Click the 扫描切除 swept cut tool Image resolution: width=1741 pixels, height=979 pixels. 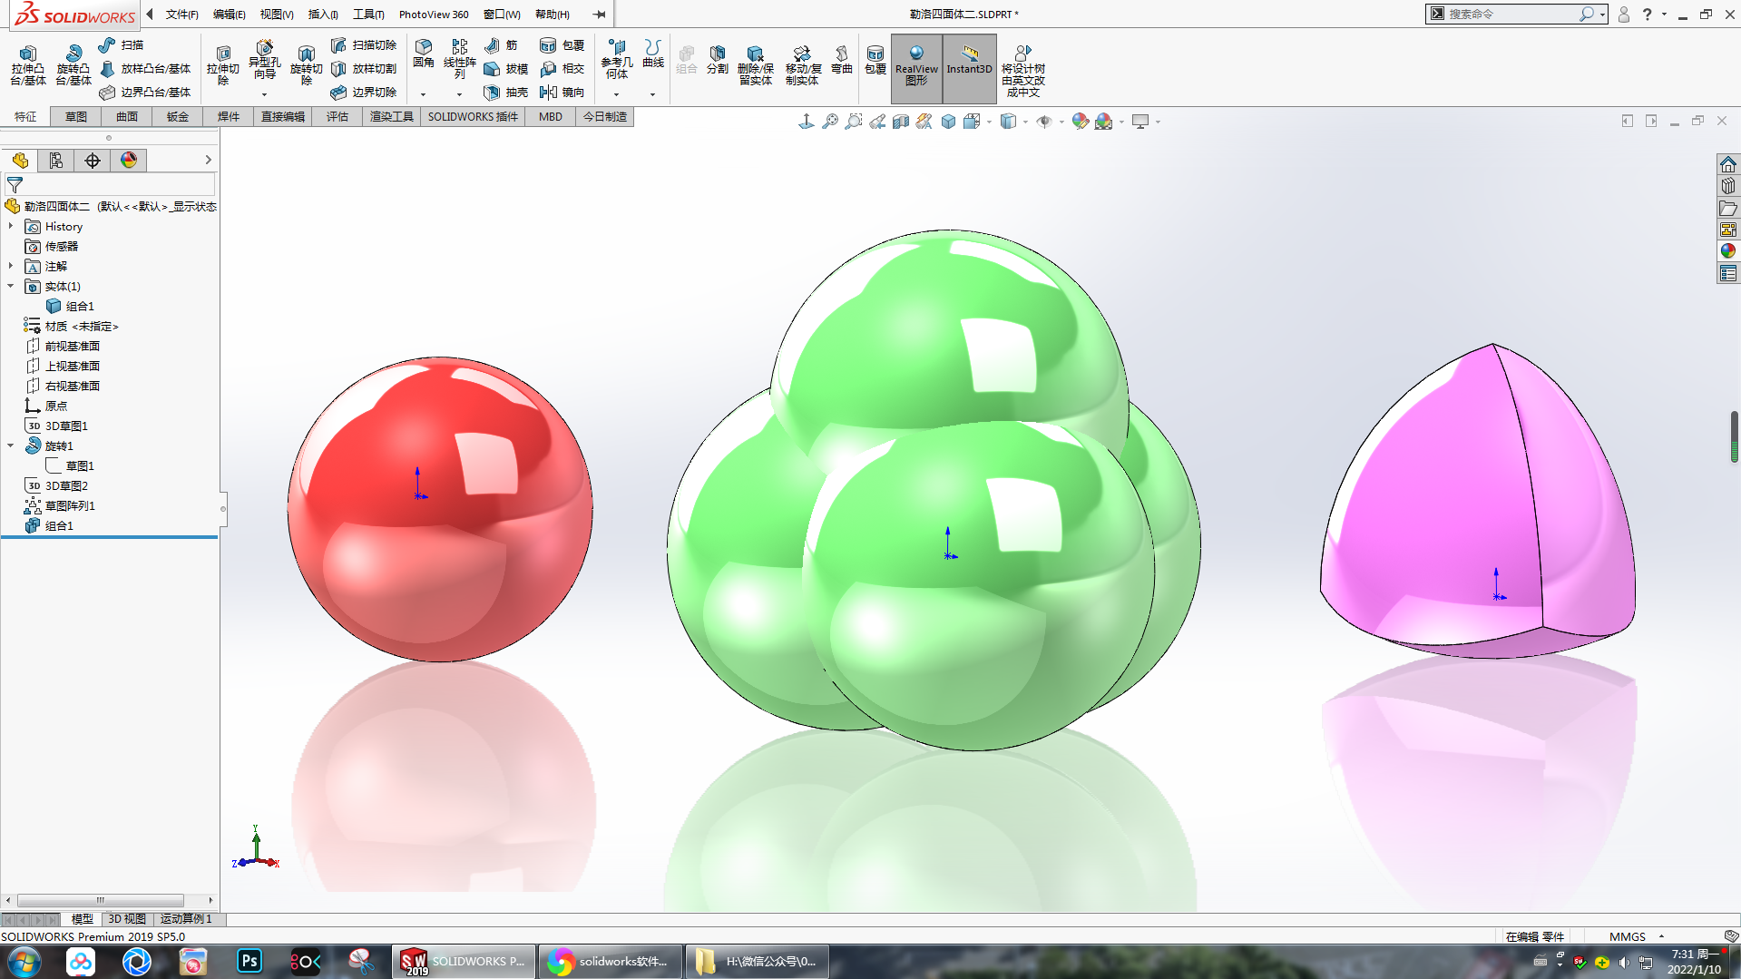click(364, 44)
